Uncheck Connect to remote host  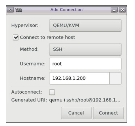point(16,37)
